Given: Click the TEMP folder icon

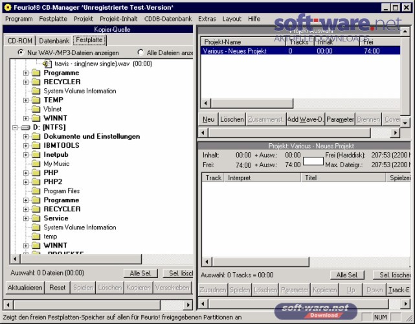Looking at the screenshot, I should [x=36, y=100].
